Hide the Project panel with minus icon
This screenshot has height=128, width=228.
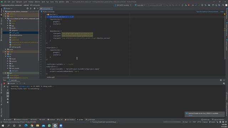click(37, 9)
